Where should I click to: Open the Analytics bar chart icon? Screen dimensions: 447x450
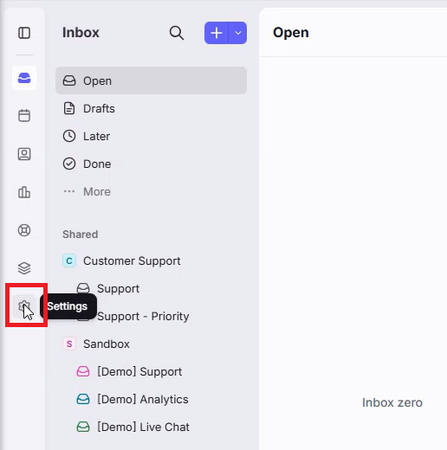tap(24, 192)
